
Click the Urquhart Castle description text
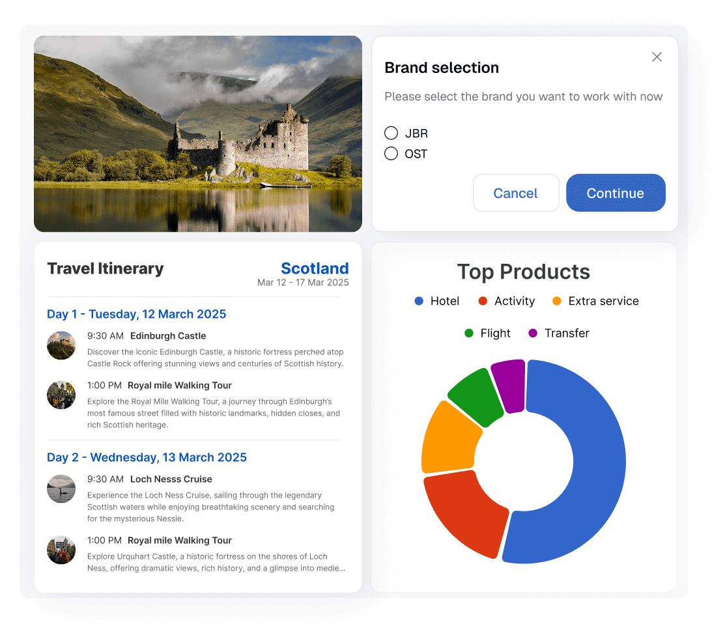(216, 563)
